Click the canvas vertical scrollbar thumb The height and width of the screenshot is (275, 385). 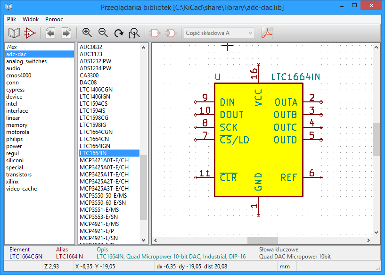[x=376, y=140]
